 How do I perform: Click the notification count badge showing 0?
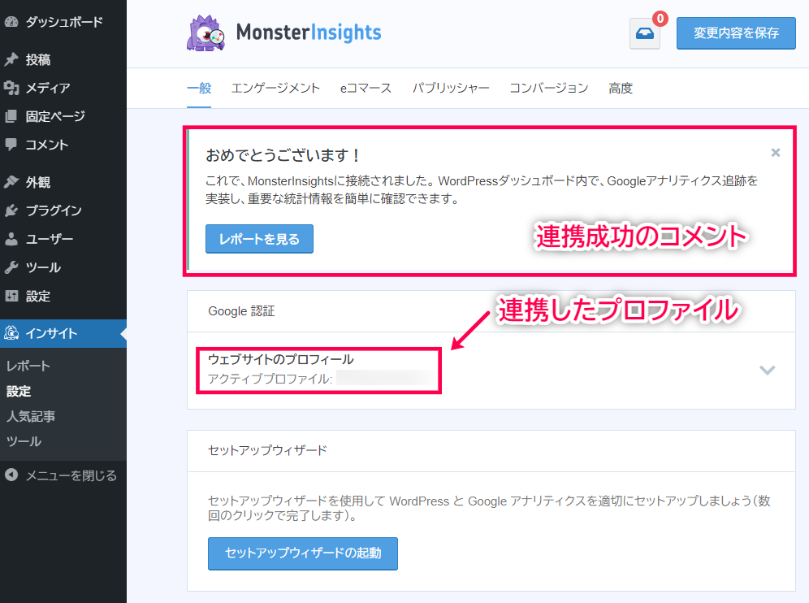point(660,19)
